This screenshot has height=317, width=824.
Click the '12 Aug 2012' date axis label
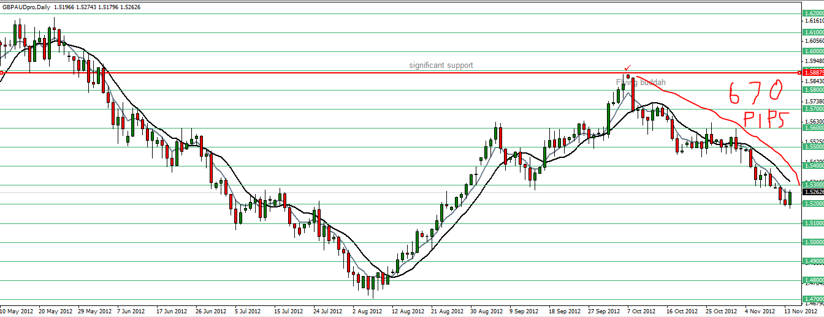coord(408,311)
